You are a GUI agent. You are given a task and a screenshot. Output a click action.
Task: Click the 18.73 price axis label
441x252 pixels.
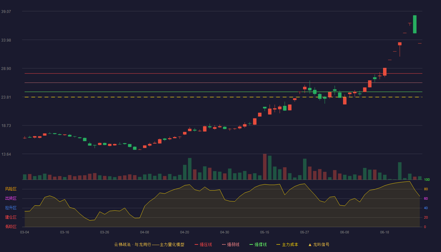click(6, 125)
